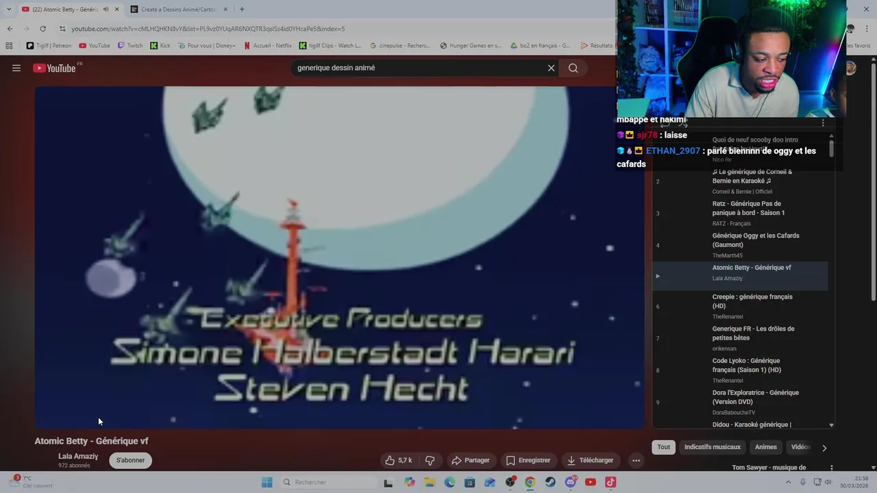Screen dimensions: 877x493
Task: Play Ratz - Générique Pas de panique playlist item
Action: coord(740,213)
